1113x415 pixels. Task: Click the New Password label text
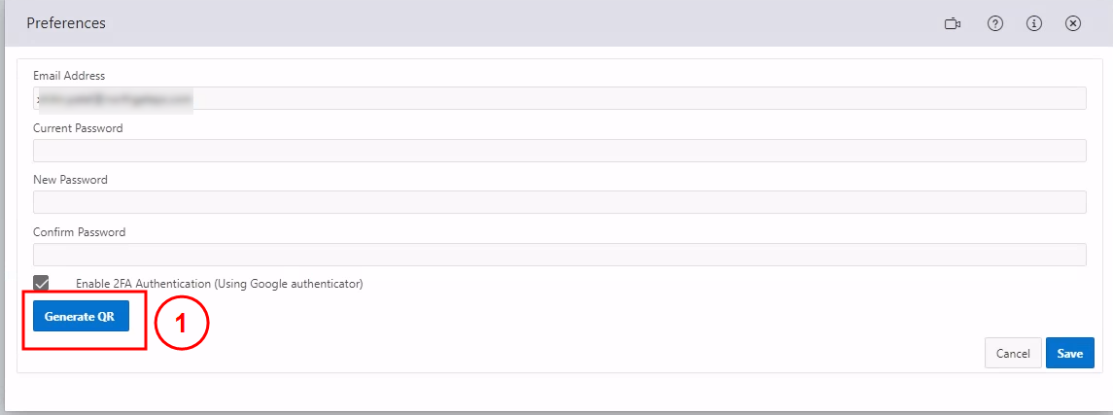(x=70, y=180)
